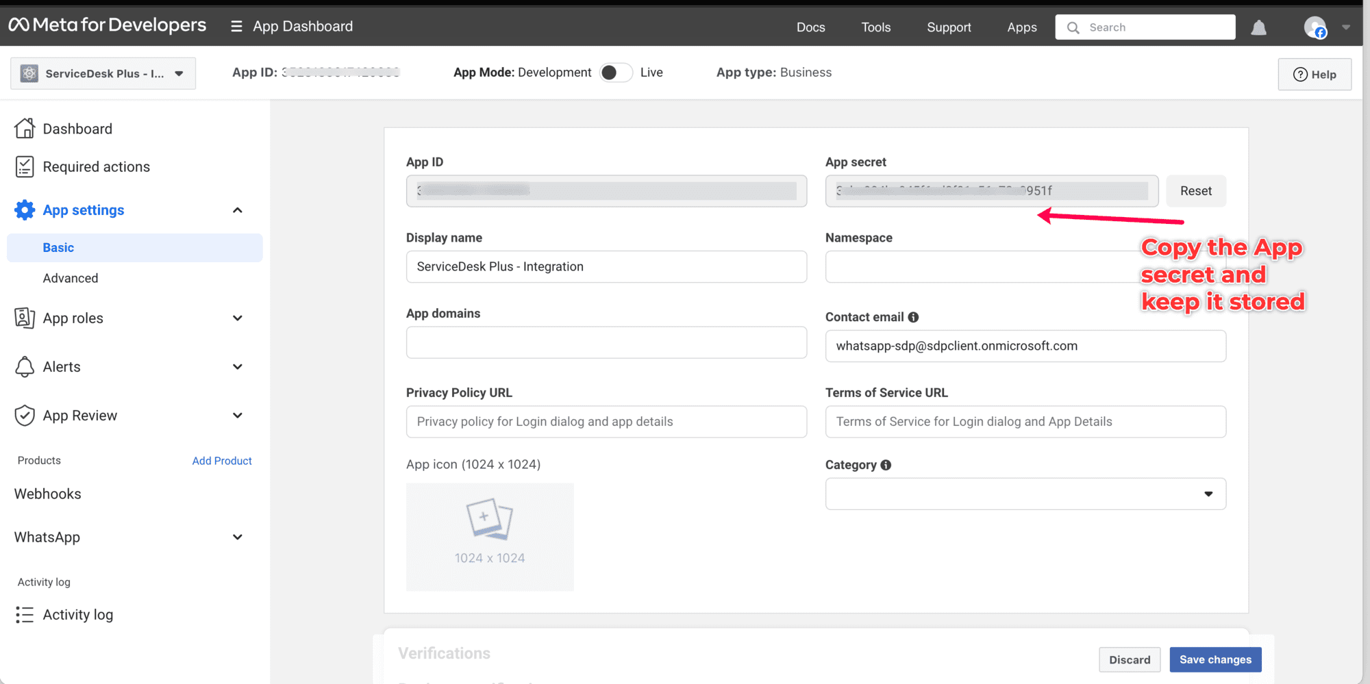The height and width of the screenshot is (684, 1370).
Task: Expand the WhatsApp product menu
Action: tap(237, 537)
